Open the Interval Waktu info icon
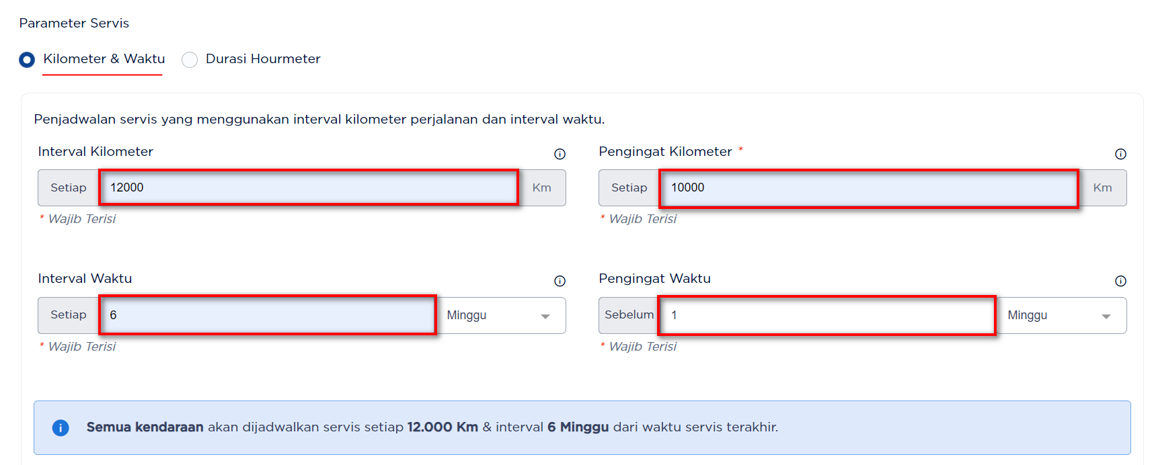1152x465 pixels. click(x=560, y=281)
